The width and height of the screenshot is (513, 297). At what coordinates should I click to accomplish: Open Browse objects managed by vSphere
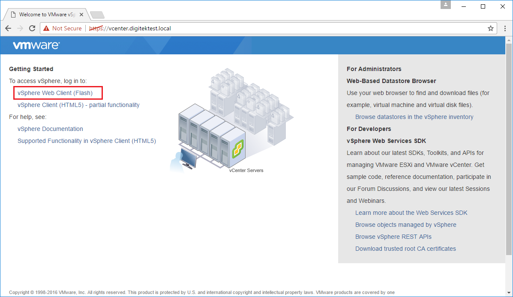(x=406, y=225)
